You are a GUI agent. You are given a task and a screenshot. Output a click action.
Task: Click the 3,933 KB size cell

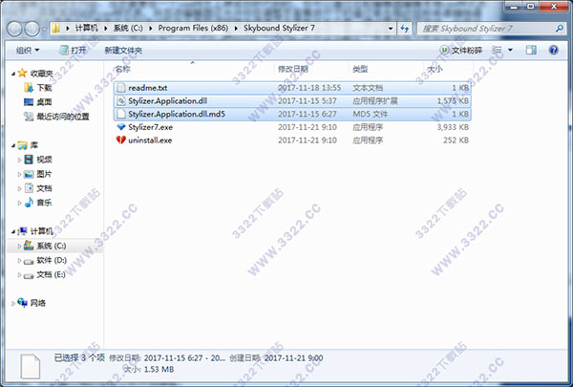click(453, 127)
